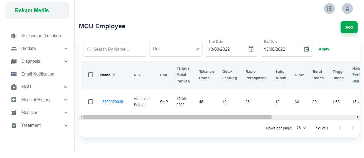Open the Unit dropdown
This screenshot has width=364, height=158.
click(x=176, y=49)
